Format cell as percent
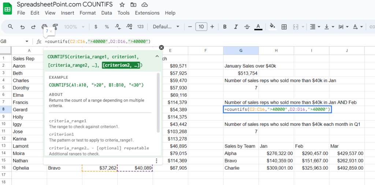Image resolution: width=375 pixels, height=185 pixels. (107, 27)
